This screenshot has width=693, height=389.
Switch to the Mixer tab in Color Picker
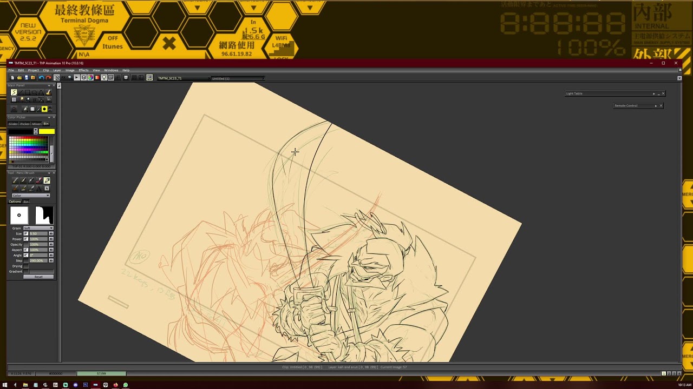pyautogui.click(x=36, y=124)
